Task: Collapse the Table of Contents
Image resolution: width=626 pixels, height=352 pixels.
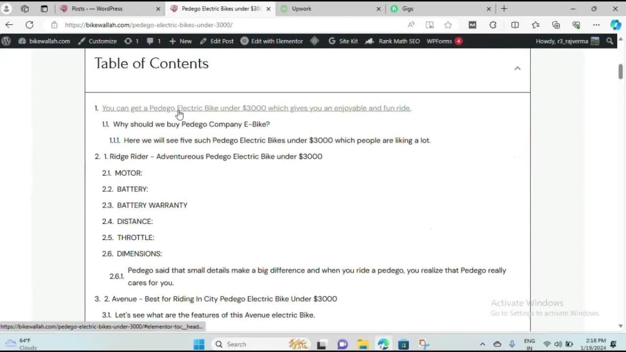Action: (x=518, y=69)
